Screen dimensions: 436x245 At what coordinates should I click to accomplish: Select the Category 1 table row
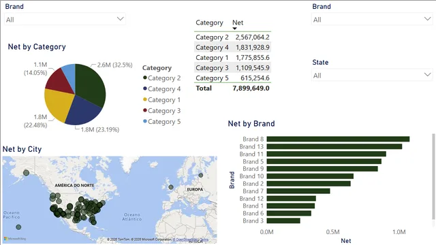[232, 57]
